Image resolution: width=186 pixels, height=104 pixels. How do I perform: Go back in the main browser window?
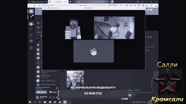30,5
